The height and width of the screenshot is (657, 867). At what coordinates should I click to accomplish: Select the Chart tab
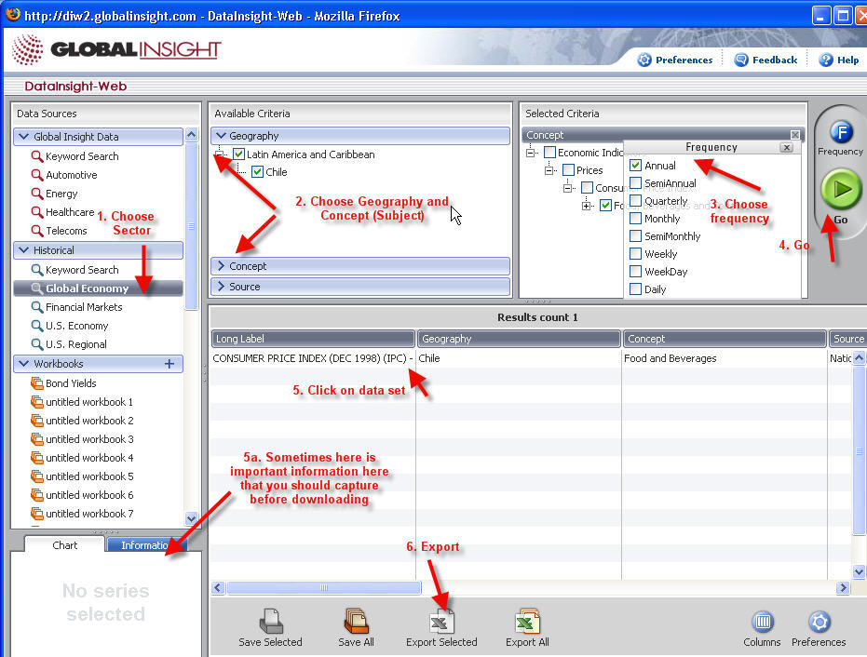(x=65, y=545)
